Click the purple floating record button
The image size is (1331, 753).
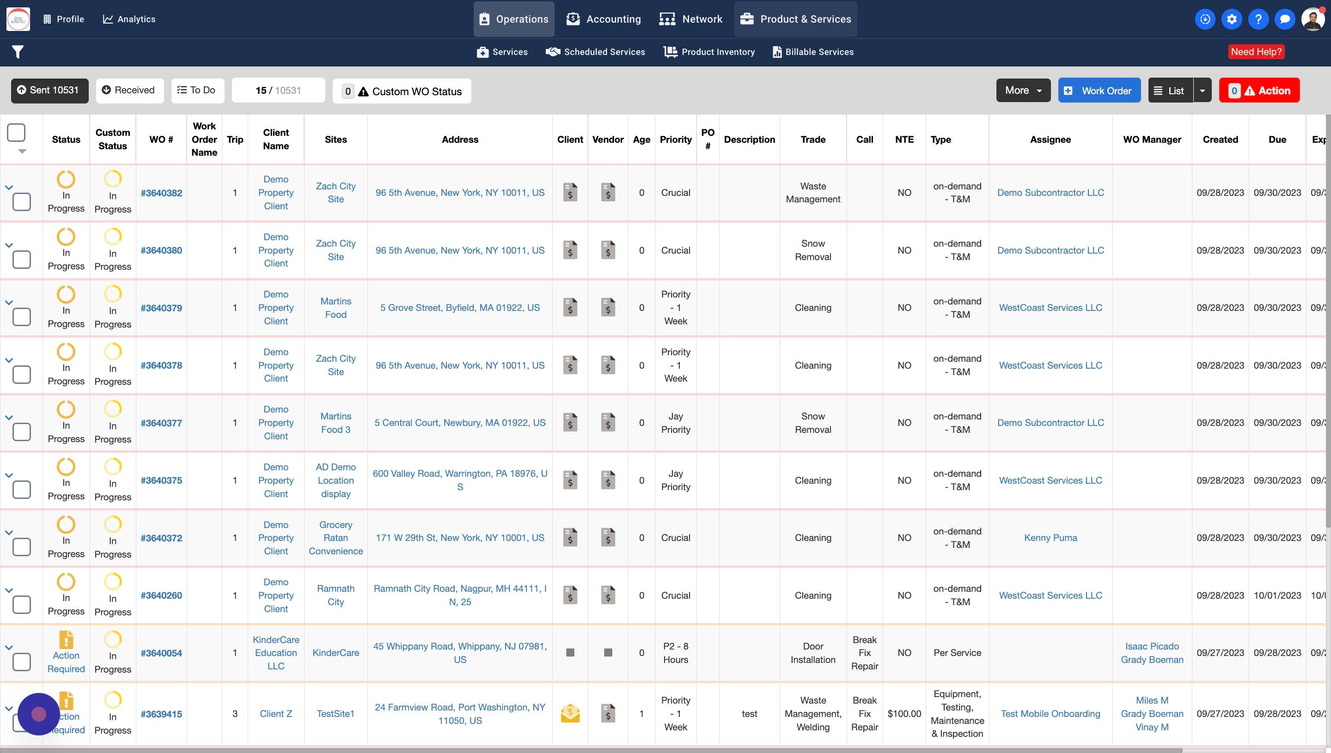point(39,714)
